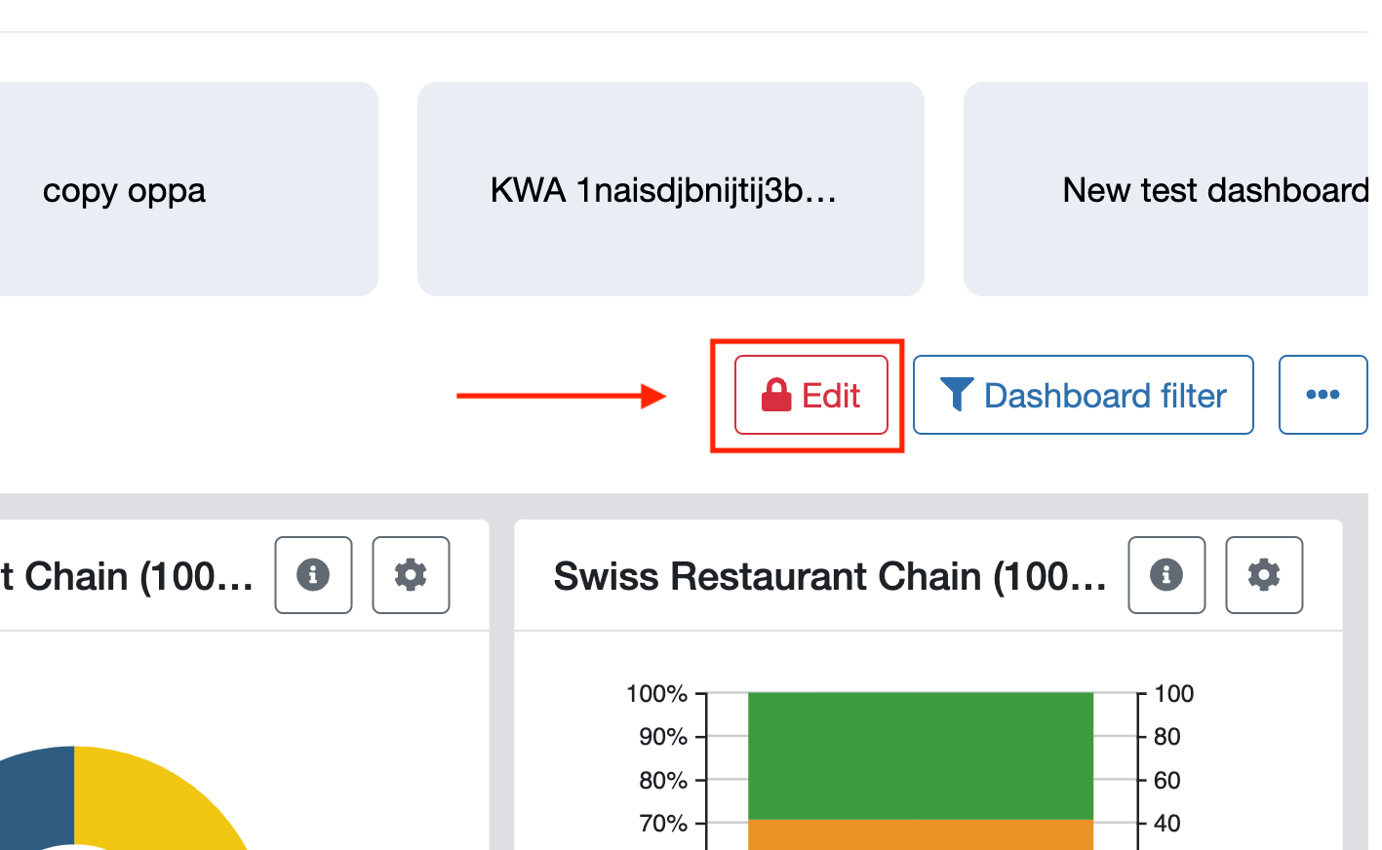Click the yellow slice of the donut chart
1382x850 pixels.
coord(156,799)
